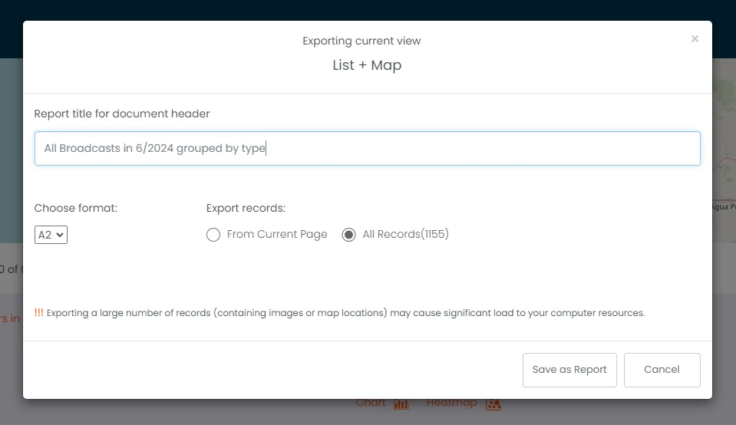Click the "All Records(1155)" label text
Screen dimensions: 736x425
point(405,235)
